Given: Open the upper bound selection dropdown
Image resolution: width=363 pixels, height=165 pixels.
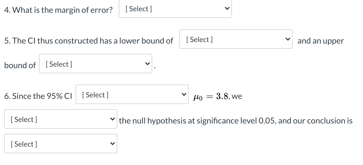Looking at the screenshot, I should [95, 64].
